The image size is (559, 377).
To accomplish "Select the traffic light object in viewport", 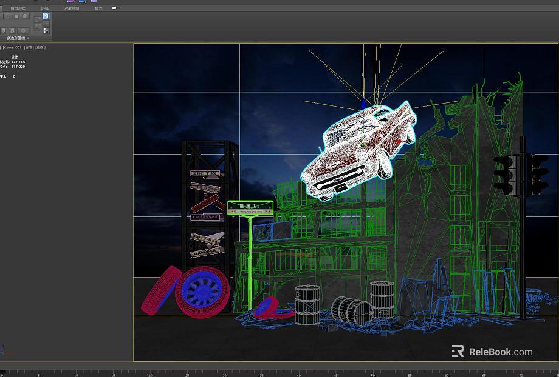I will coord(523,175).
